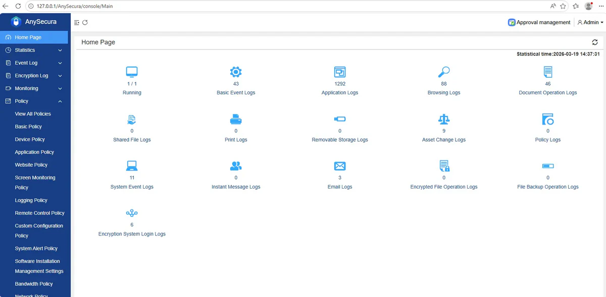Open Basic Event Logs gear icon
This screenshot has height=297, width=606.
pos(236,72)
